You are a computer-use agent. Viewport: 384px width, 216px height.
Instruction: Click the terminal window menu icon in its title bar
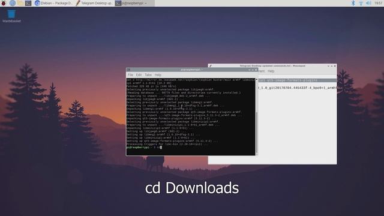(128, 70)
